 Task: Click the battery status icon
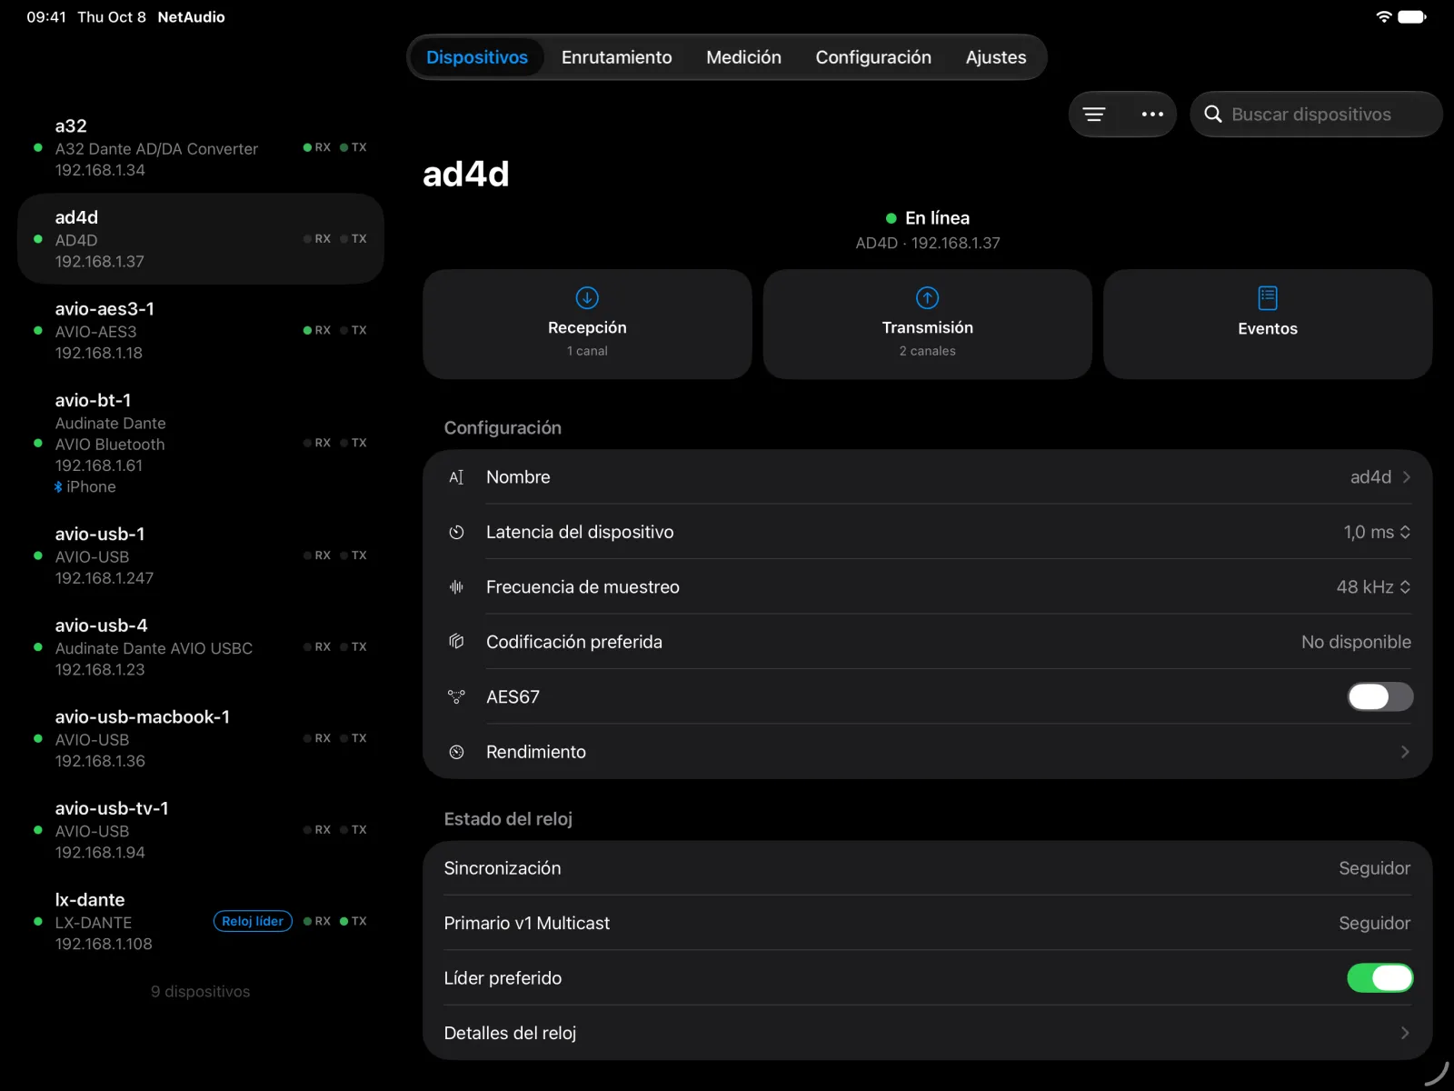coord(1412,16)
